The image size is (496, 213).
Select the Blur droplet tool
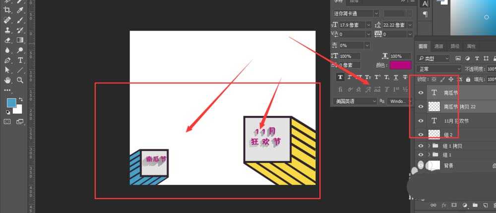[7, 50]
